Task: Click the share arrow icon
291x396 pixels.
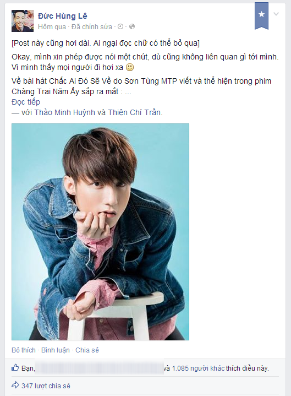Action: [x=15, y=385]
